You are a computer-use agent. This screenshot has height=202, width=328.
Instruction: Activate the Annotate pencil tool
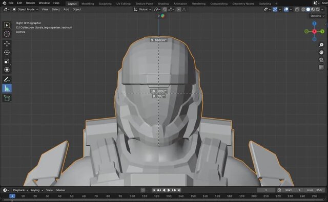click(x=7, y=79)
